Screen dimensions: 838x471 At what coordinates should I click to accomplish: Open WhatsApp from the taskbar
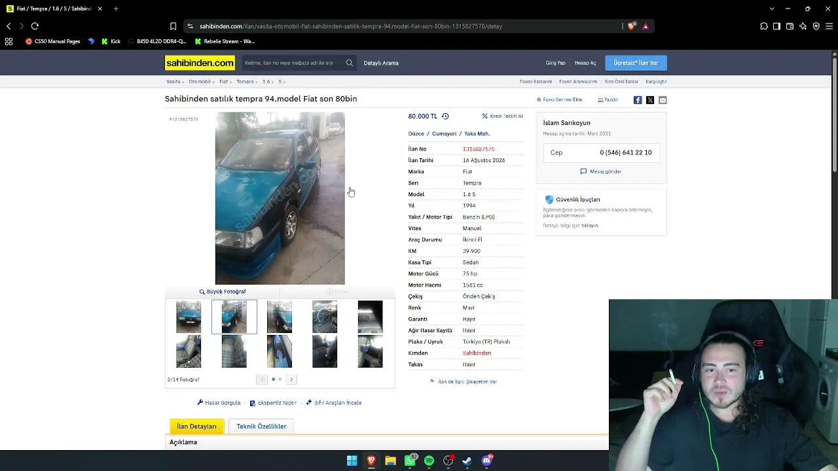[410, 461]
